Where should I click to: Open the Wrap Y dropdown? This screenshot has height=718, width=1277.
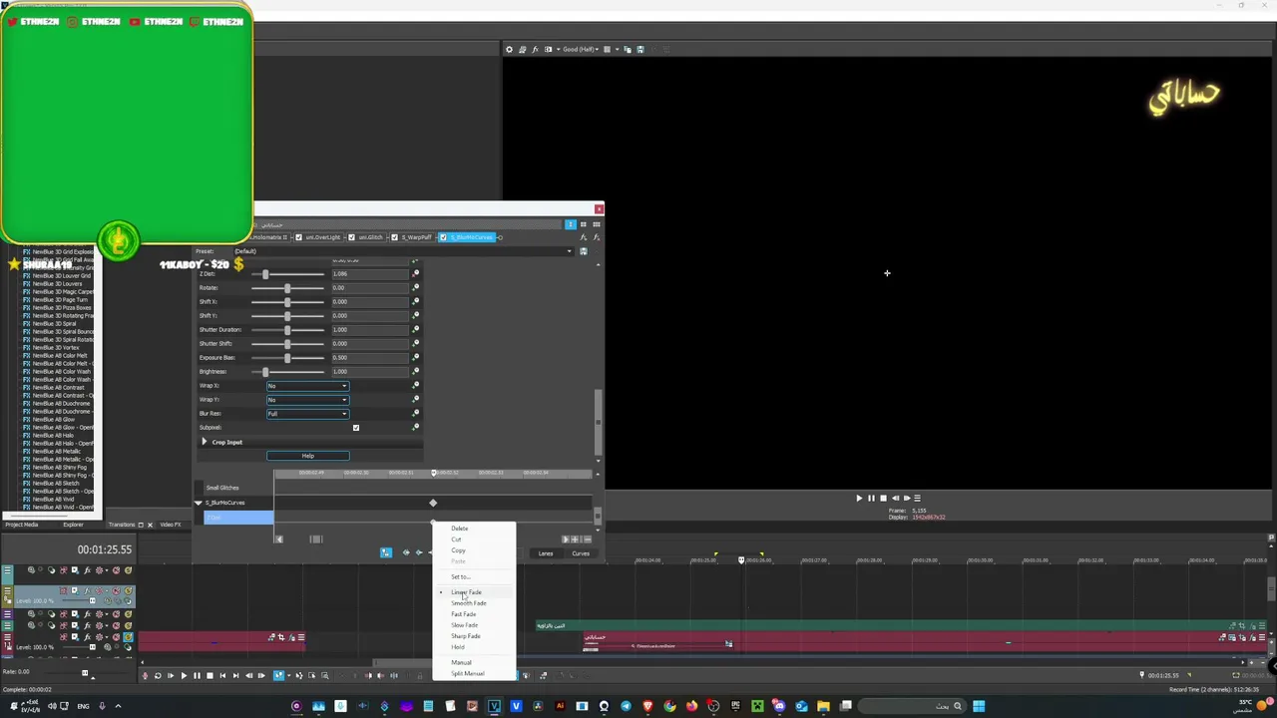click(x=307, y=400)
